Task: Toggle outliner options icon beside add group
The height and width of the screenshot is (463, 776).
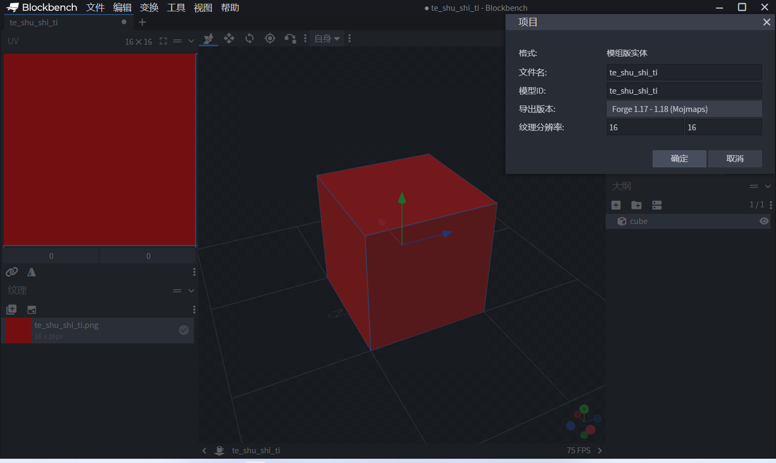Action: pyautogui.click(x=657, y=205)
